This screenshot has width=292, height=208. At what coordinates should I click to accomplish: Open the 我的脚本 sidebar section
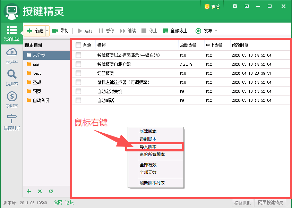[12, 34]
